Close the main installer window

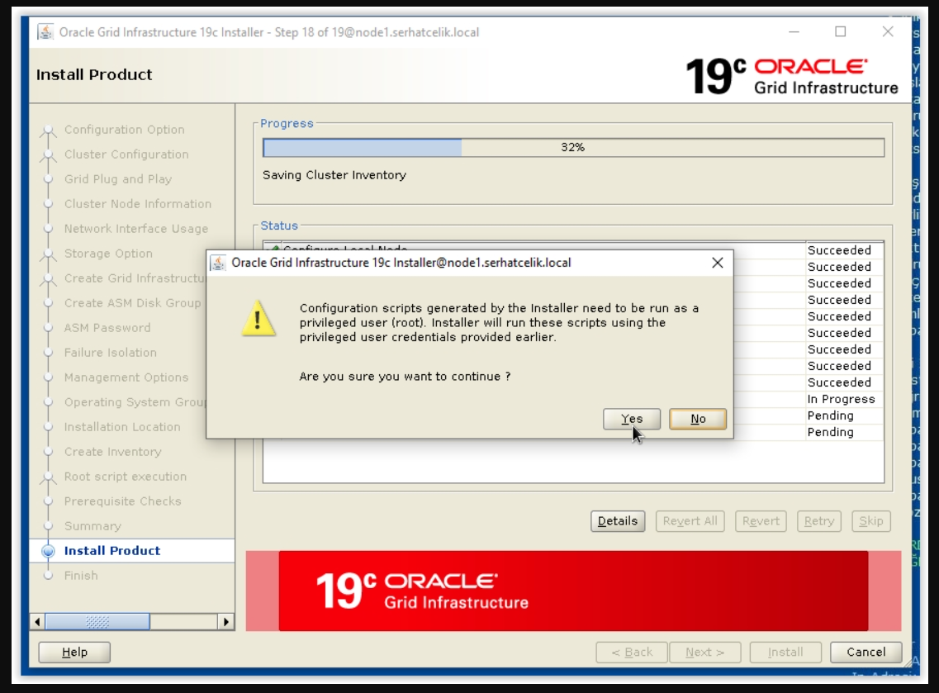[888, 31]
